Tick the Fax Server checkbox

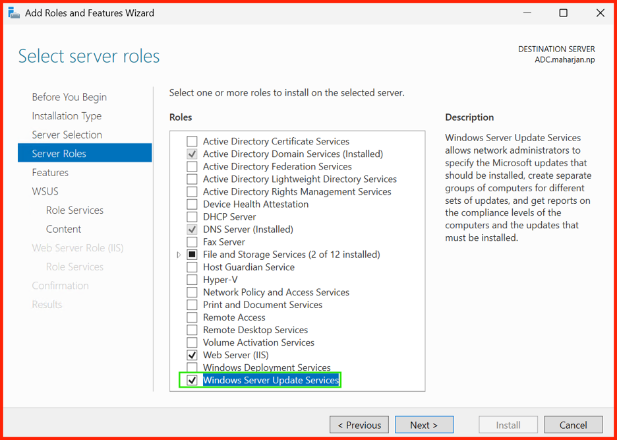point(192,242)
